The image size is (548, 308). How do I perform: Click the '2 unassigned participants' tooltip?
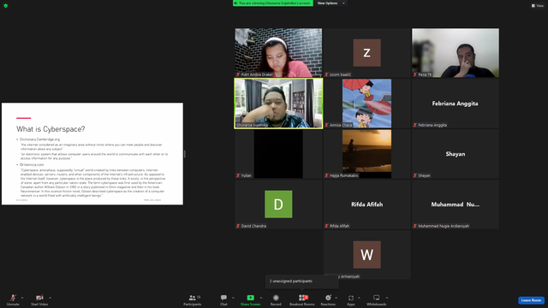pos(302,281)
